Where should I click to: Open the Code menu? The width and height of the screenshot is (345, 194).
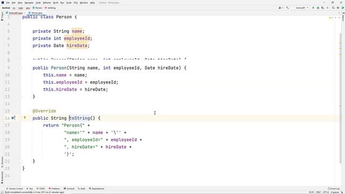pyautogui.click(x=38, y=3)
